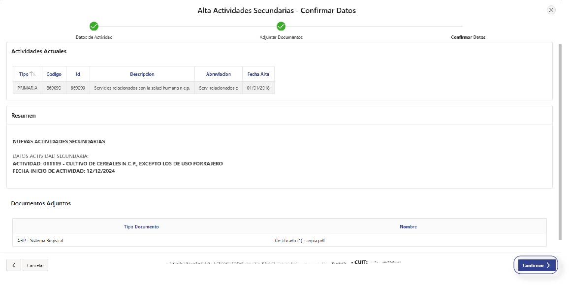Image resolution: width=569 pixels, height=285 pixels.
Task: Select the Confirmar Datos step label
Action: (x=468, y=37)
